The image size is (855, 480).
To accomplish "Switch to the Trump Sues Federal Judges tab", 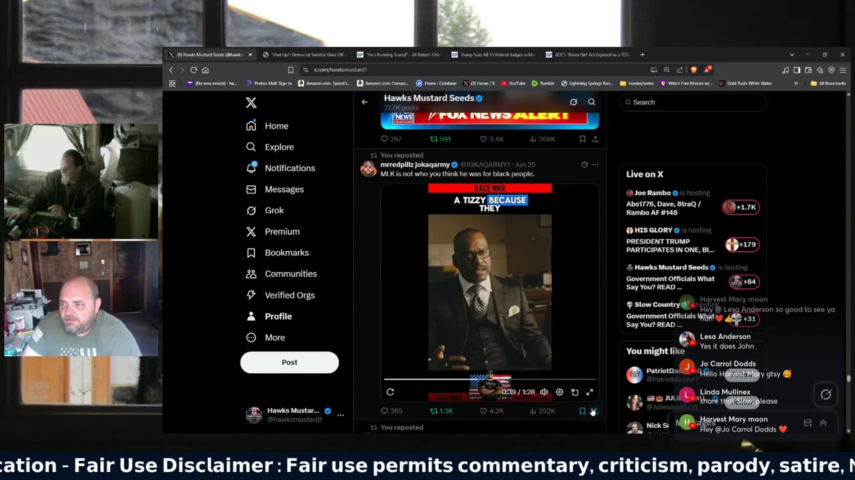I will coord(492,55).
